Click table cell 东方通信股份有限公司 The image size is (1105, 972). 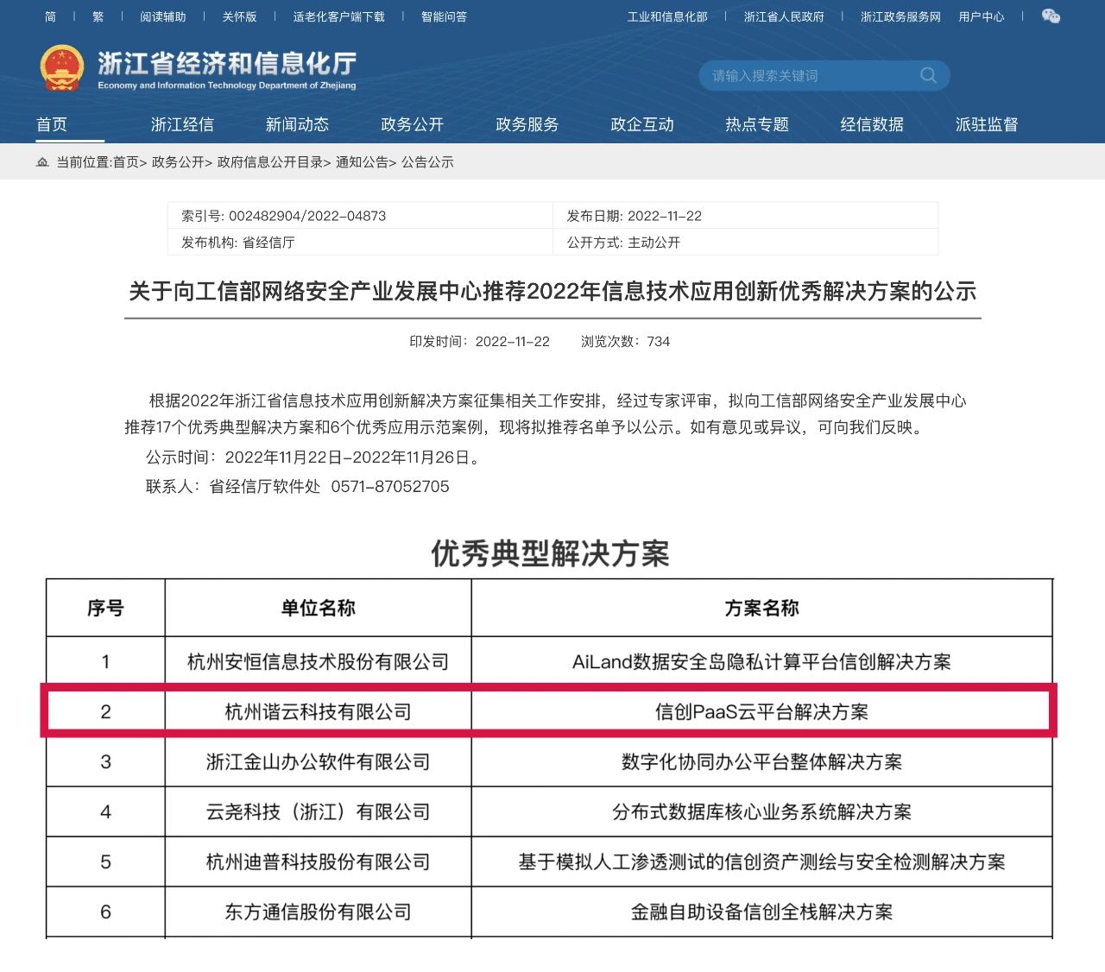click(319, 912)
